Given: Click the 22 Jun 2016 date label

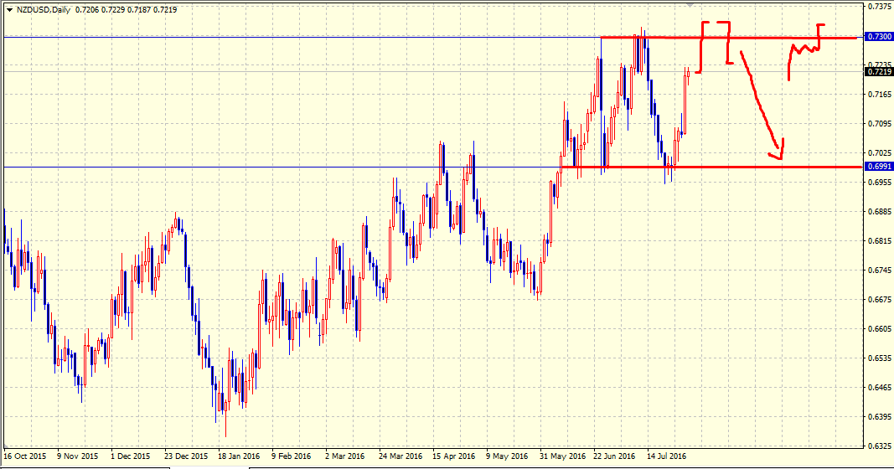Looking at the screenshot, I should [615, 456].
